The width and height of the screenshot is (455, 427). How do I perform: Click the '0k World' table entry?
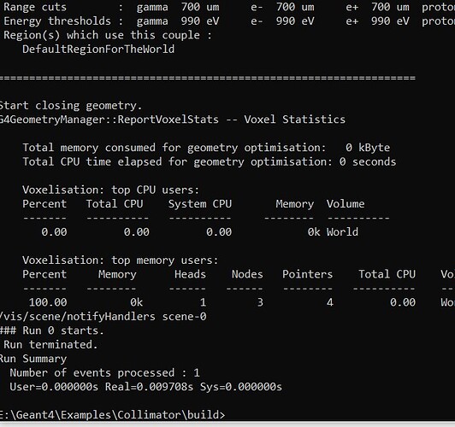coord(333,231)
